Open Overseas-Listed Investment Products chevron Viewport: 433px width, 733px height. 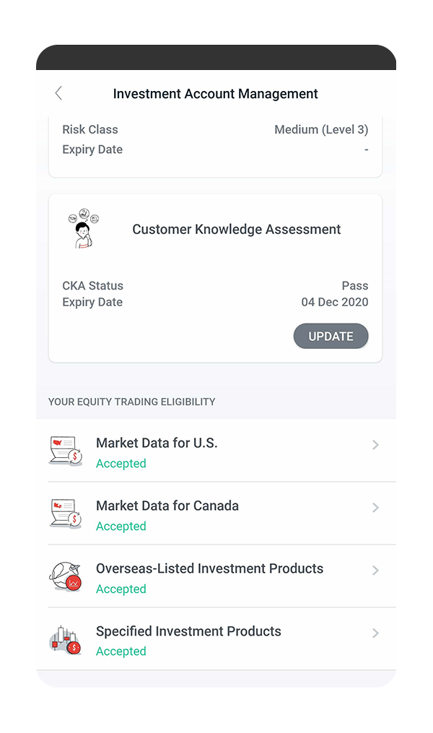375,570
